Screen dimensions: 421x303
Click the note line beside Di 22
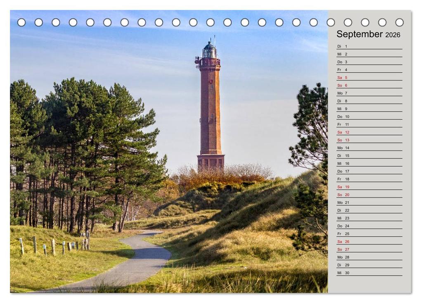click(x=380, y=210)
